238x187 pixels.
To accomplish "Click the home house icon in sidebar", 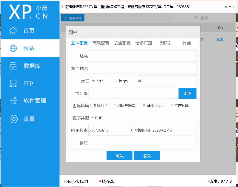I will tap(13, 31).
